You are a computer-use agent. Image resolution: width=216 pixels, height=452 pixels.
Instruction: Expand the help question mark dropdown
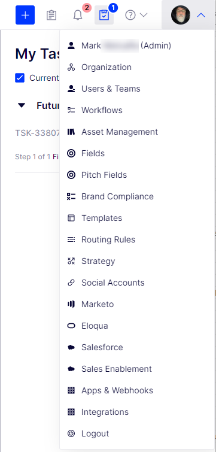[136, 15]
